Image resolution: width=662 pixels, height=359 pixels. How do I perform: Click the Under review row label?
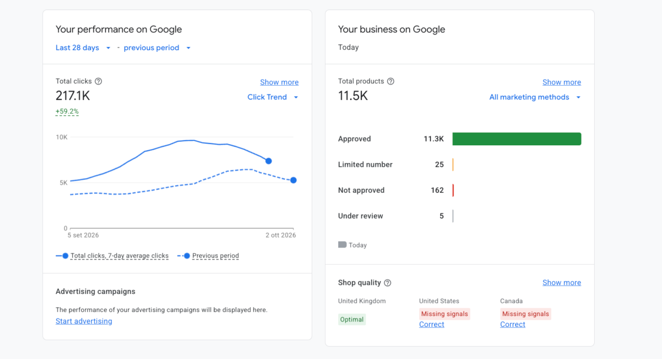click(x=361, y=216)
